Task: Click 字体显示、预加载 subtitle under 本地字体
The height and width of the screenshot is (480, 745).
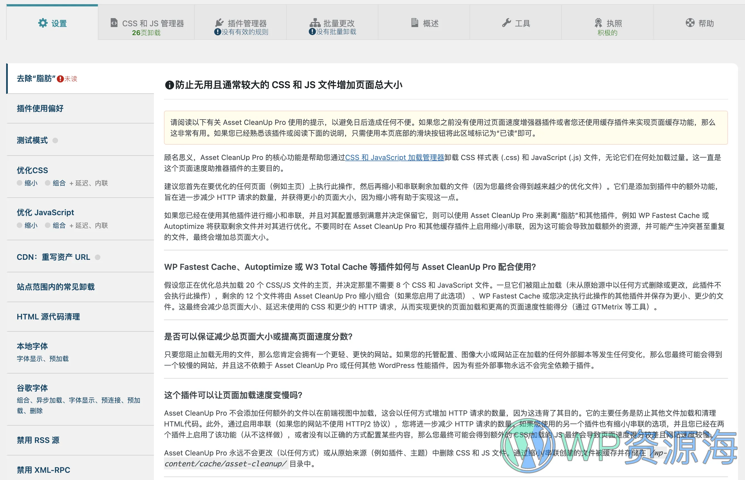Action: coord(43,359)
